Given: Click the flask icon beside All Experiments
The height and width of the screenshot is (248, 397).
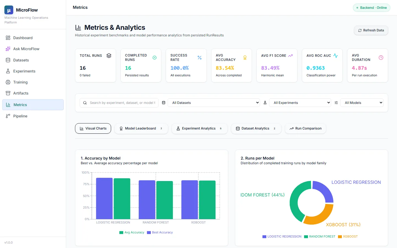Looking at the screenshot, I should click(x=265, y=103).
